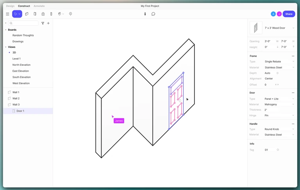Edit the Opening height 7'-0" value

click(284, 41)
